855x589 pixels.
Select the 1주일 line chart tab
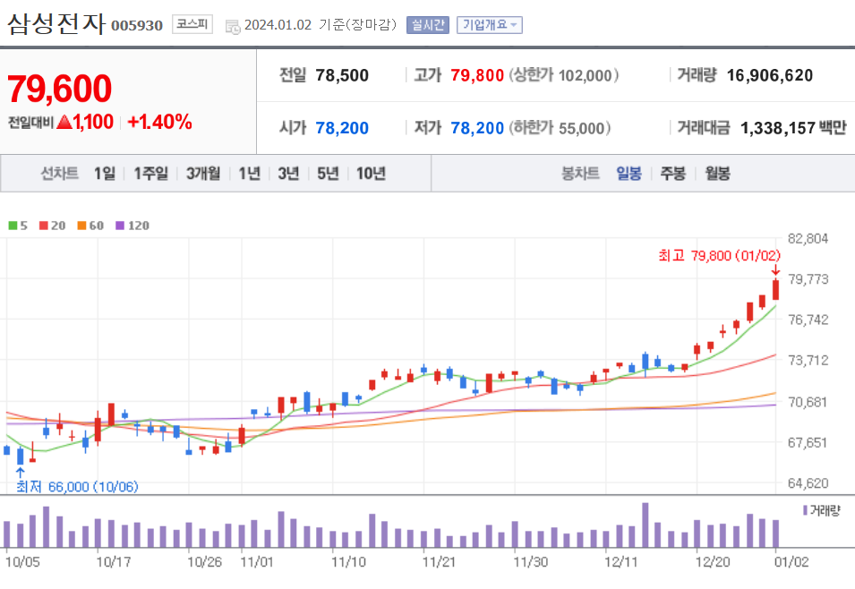pos(151,174)
